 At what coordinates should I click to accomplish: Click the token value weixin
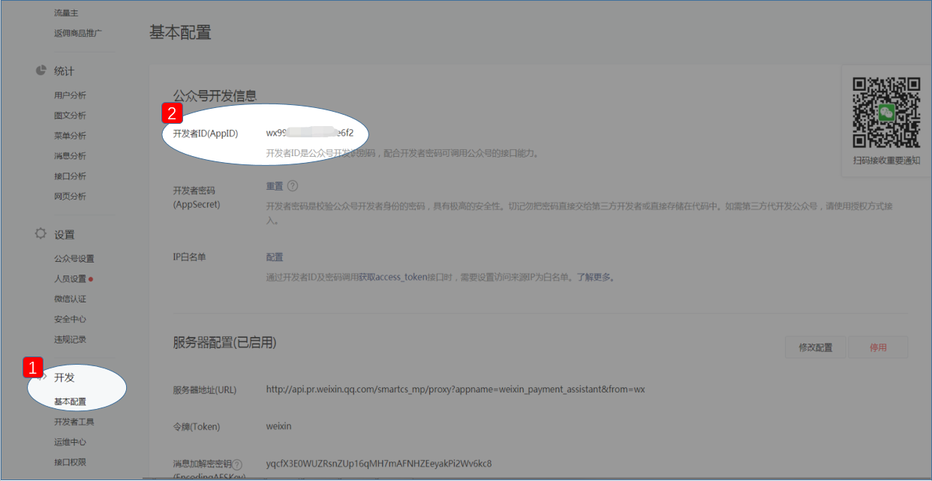coord(278,426)
